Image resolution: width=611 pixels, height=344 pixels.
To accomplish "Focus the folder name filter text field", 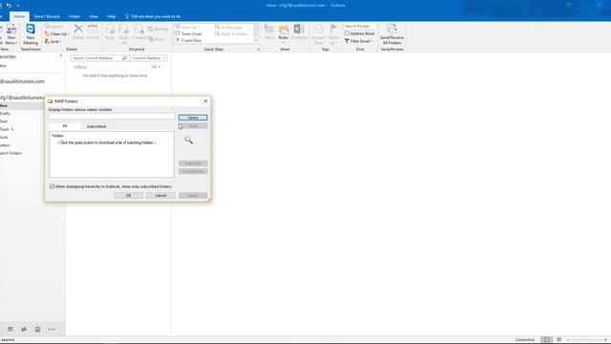I will pos(112,117).
